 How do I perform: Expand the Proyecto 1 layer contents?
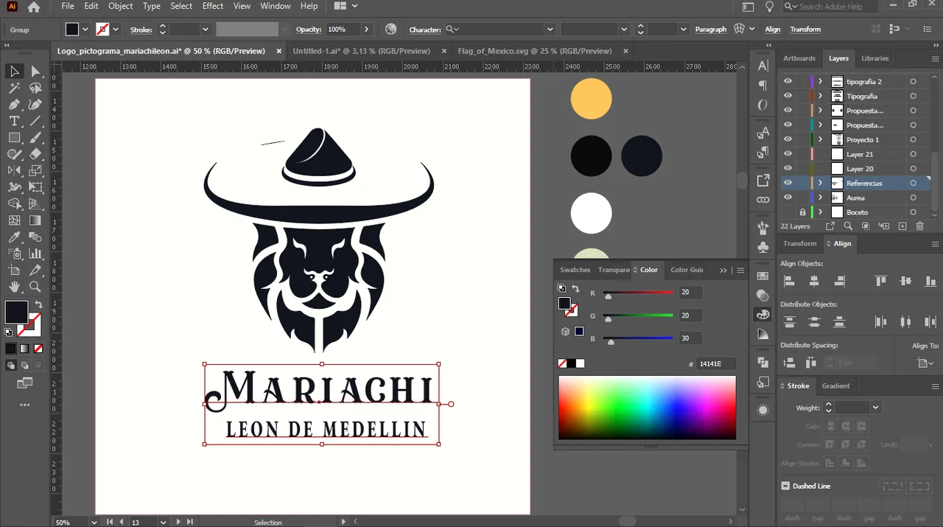pyautogui.click(x=820, y=139)
